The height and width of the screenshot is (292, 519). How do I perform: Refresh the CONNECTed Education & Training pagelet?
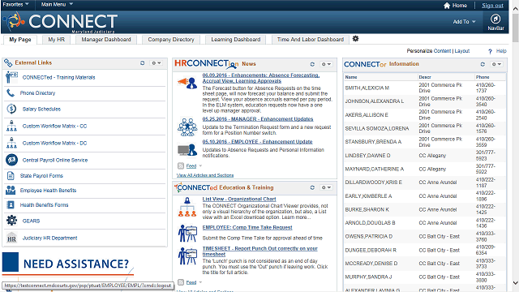312,187
